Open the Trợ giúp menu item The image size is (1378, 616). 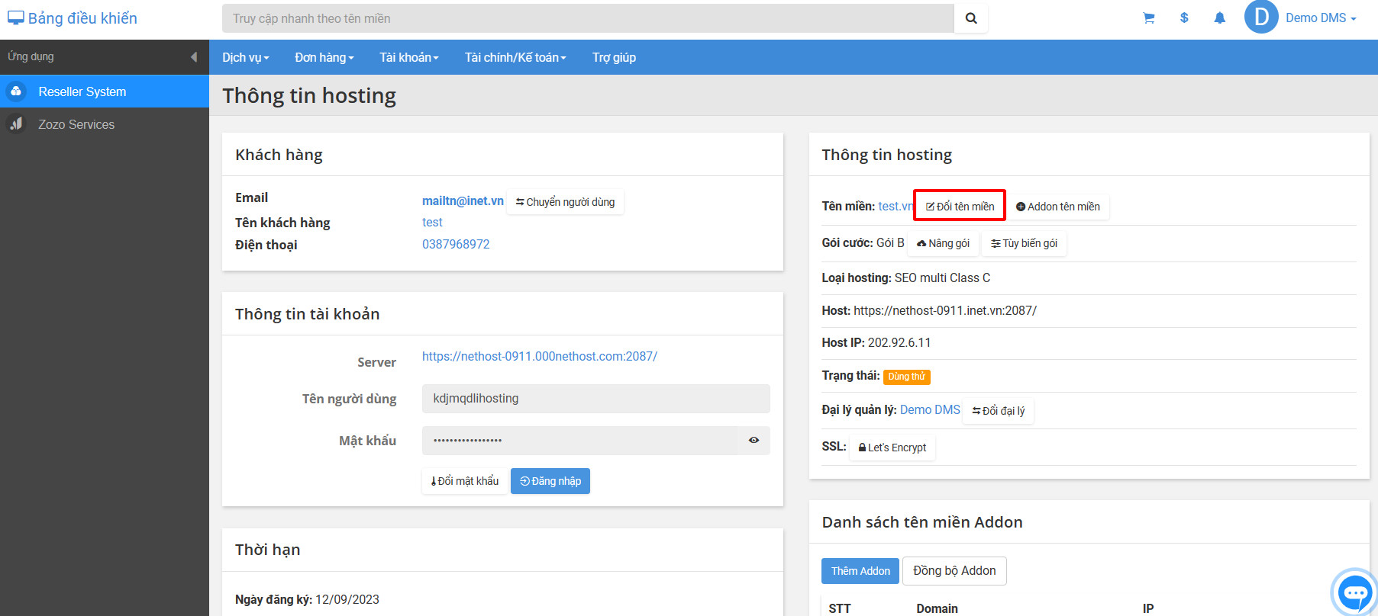click(x=614, y=57)
